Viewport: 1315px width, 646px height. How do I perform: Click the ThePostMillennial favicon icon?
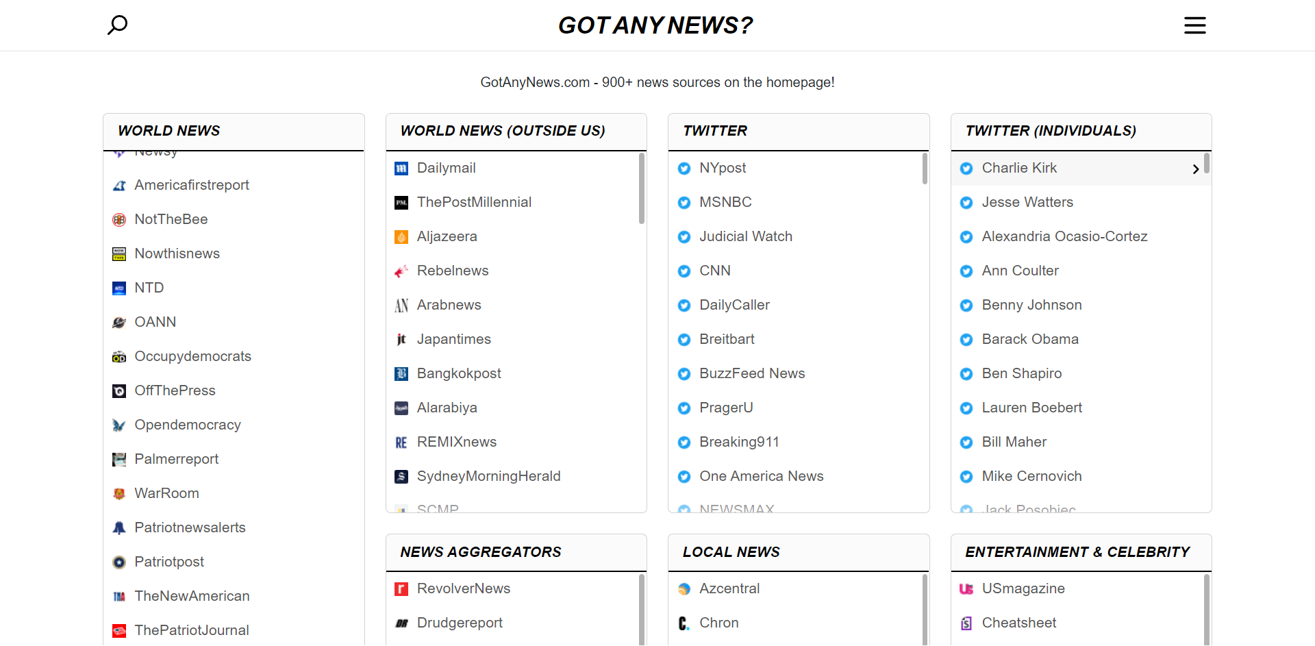pyautogui.click(x=401, y=203)
